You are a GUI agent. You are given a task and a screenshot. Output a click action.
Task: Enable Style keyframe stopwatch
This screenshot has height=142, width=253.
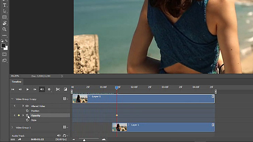(27, 120)
